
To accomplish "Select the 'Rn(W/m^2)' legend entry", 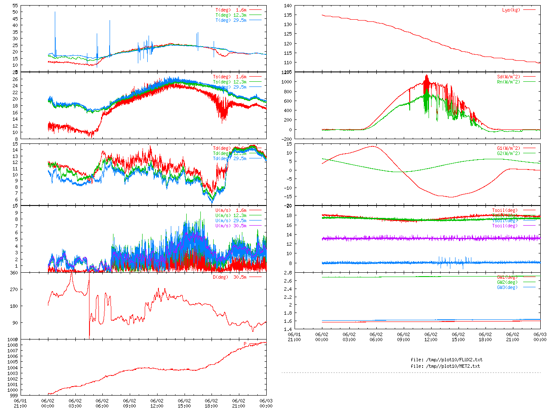I will (509, 82).
